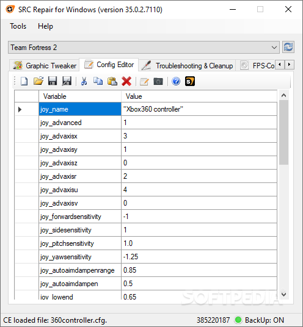Open the Help menu

[45, 26]
